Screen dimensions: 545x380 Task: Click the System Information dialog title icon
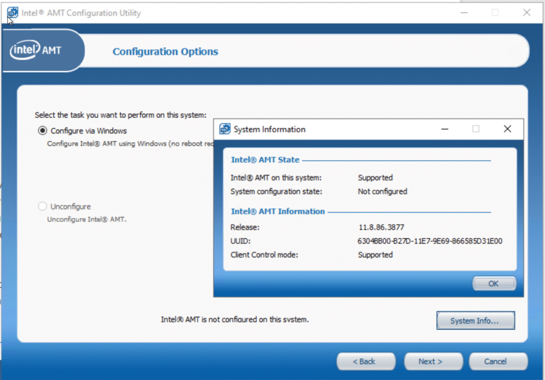pyautogui.click(x=225, y=129)
